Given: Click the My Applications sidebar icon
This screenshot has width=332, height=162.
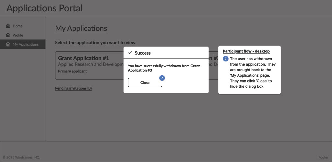Looking at the screenshot, I should pyautogui.click(x=8, y=44).
